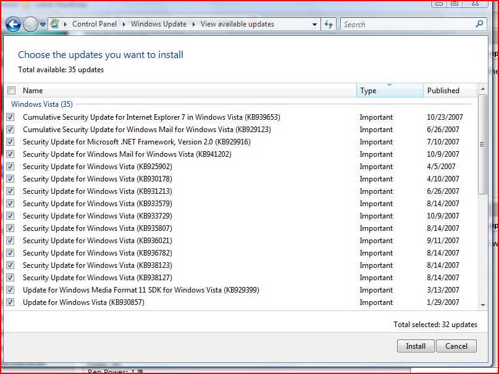
Task: Click the refresh button beside address bar
Action: coord(329,24)
